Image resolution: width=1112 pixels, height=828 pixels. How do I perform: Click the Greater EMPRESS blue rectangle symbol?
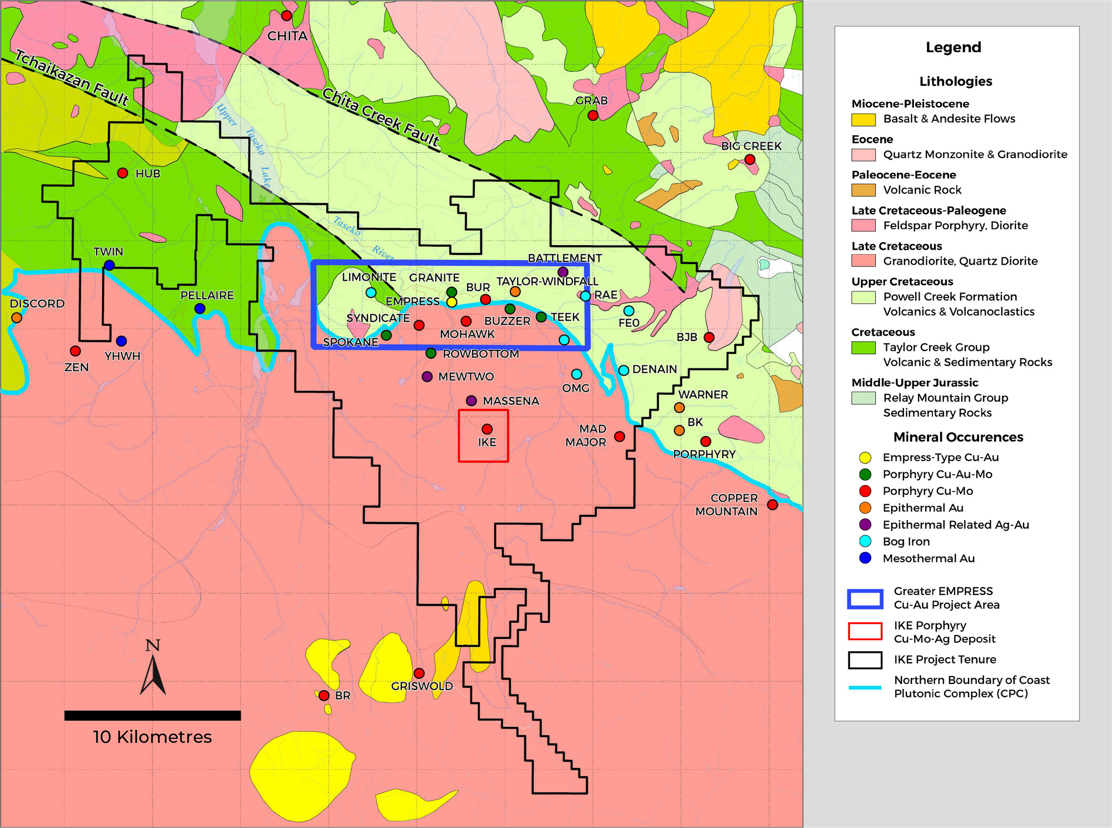coord(865,598)
